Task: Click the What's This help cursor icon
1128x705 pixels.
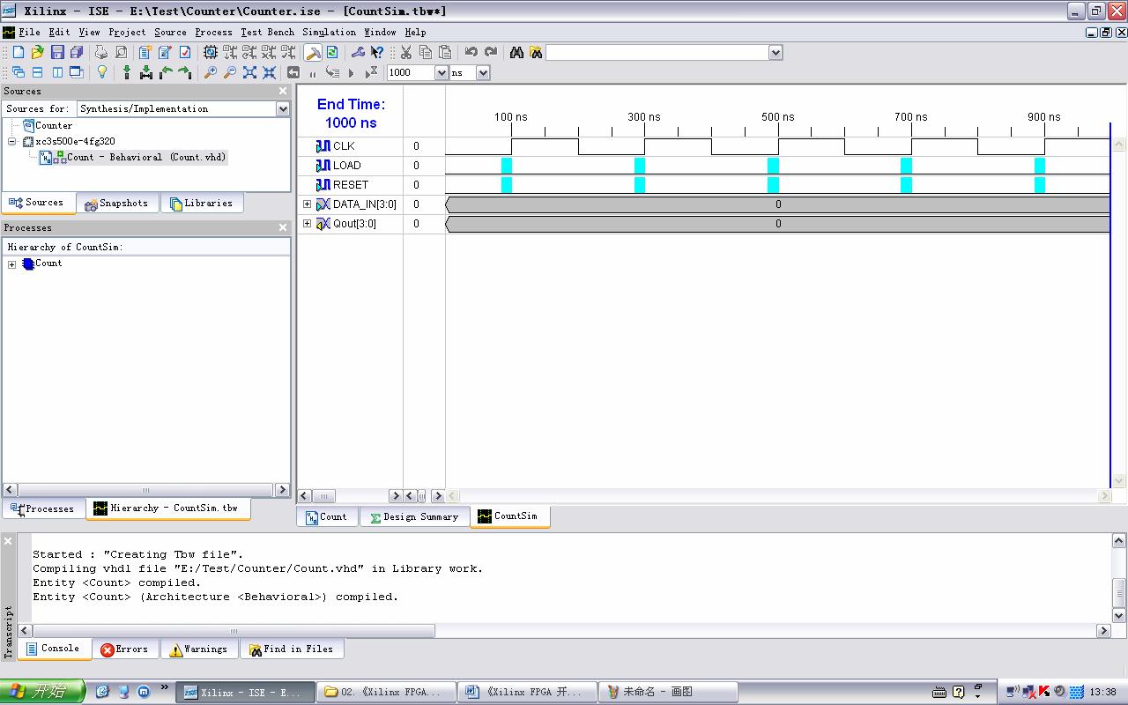Action: [377, 52]
